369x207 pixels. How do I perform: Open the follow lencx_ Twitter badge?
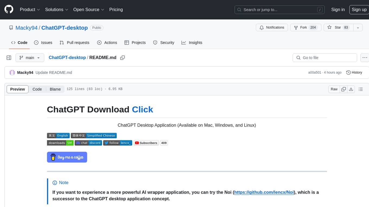point(118,143)
